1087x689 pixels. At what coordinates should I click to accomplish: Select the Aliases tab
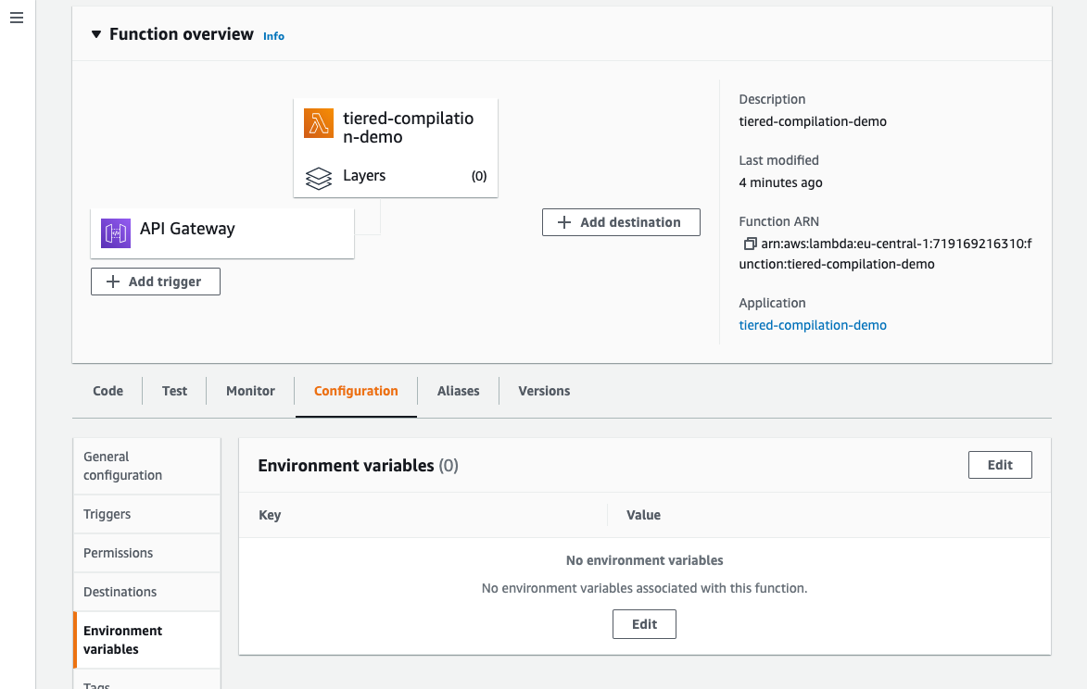point(458,391)
